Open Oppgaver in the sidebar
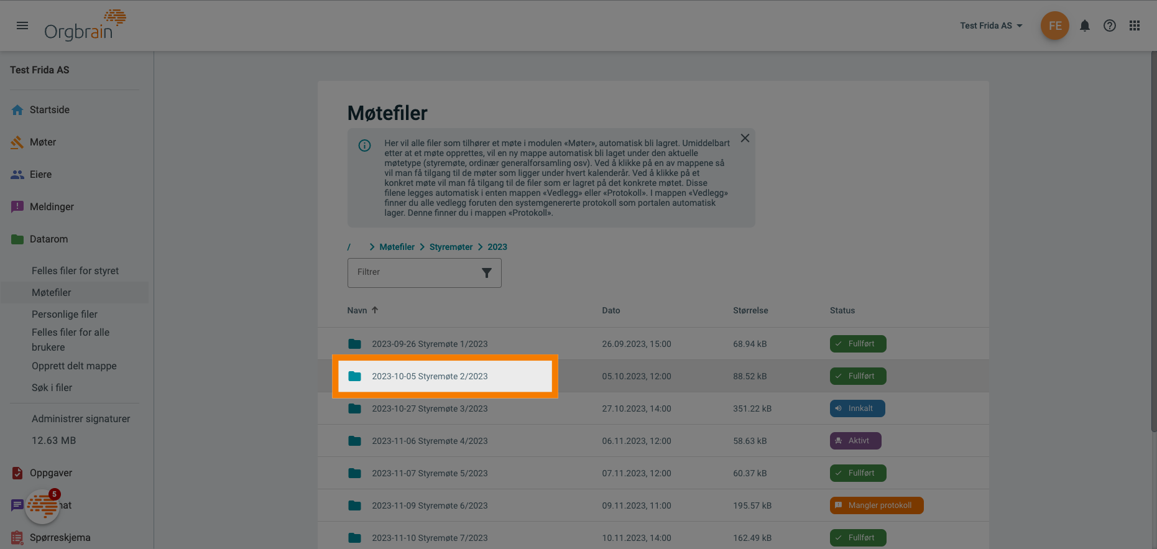The height and width of the screenshot is (549, 1157). click(x=51, y=473)
